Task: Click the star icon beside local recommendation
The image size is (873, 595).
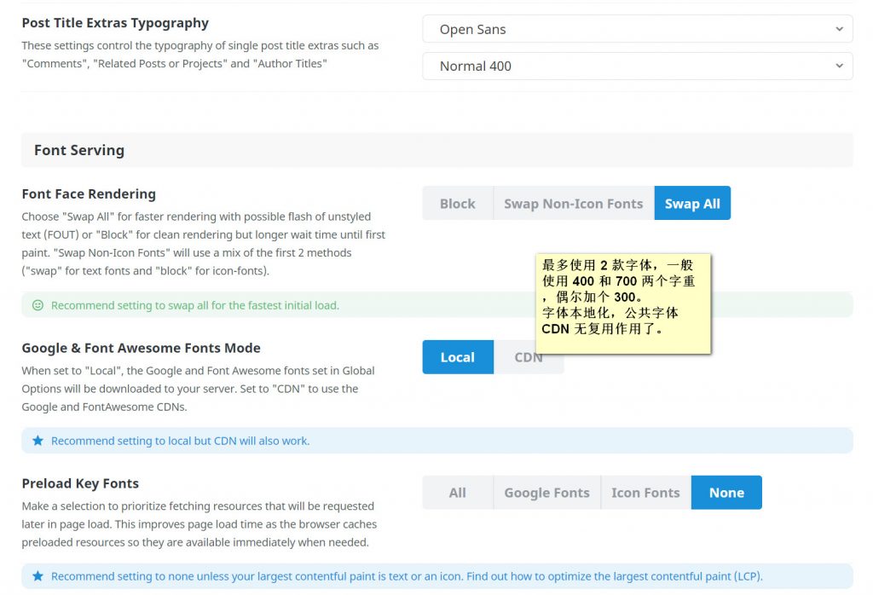Action: (38, 441)
